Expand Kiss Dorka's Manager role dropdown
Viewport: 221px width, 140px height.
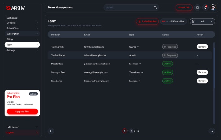click(x=135, y=81)
